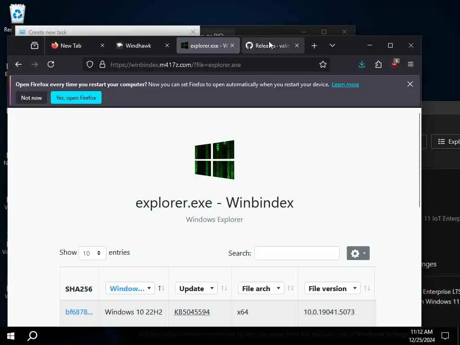460x345 pixels.
Task: Select the Windows 10 22H2 cell
Action: [x=133, y=312]
